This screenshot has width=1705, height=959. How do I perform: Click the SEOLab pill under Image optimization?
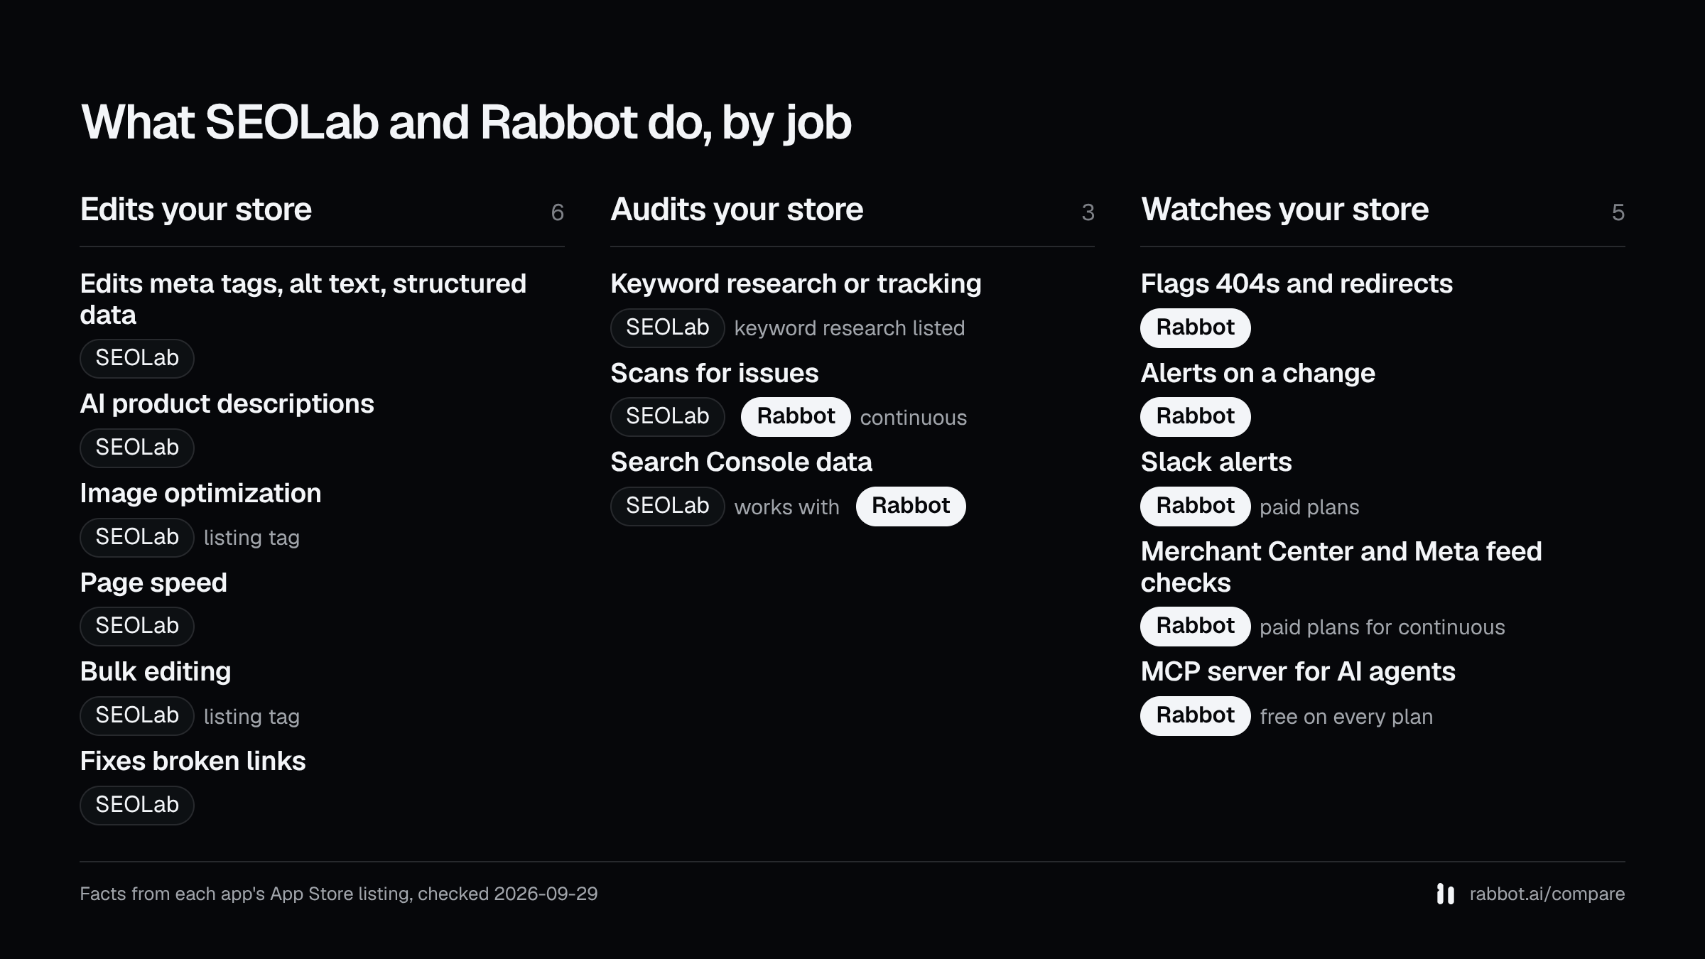pyautogui.click(x=137, y=537)
